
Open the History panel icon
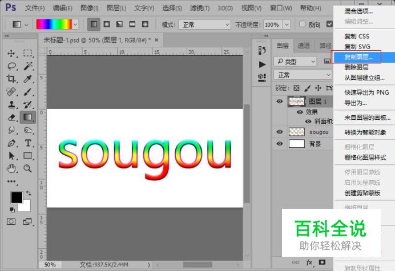262,50
